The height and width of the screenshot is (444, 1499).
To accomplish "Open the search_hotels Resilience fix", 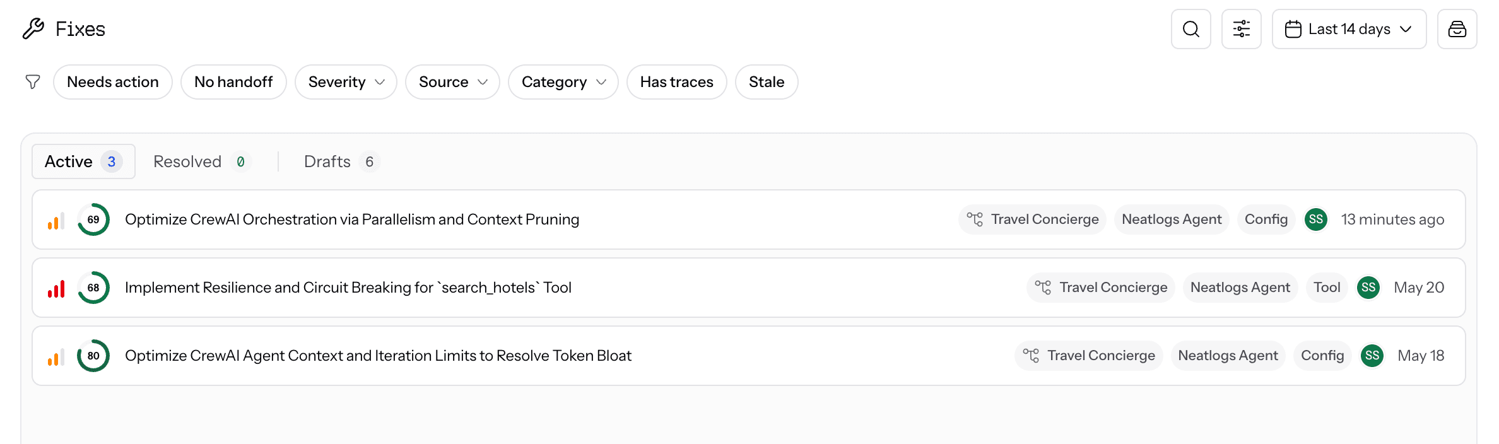I will [x=748, y=288].
